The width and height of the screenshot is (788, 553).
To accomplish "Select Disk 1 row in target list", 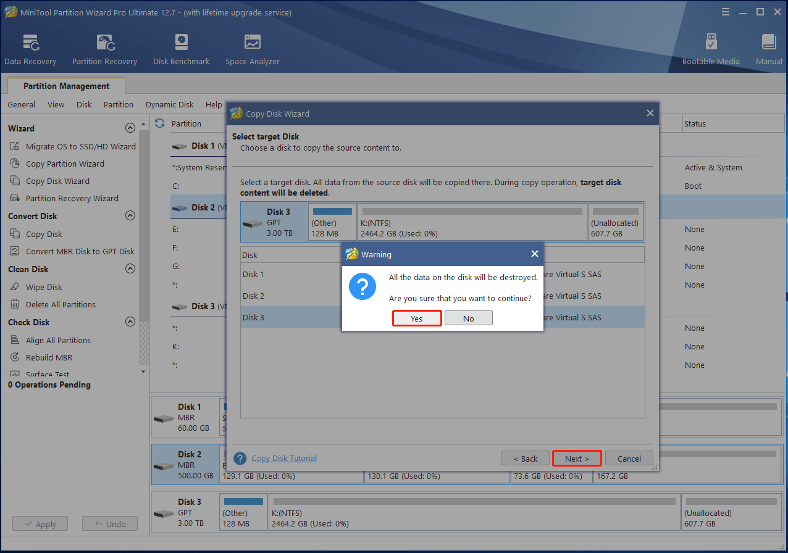I will point(442,274).
